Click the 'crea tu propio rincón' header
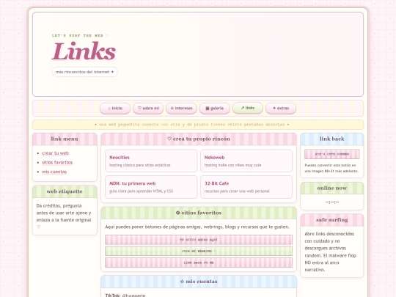The image size is (396, 297). tap(199, 139)
